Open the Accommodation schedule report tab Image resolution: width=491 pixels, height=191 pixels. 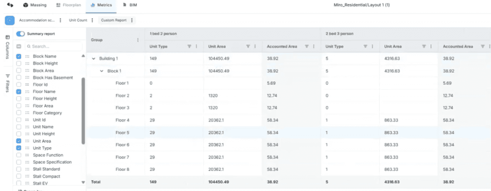pos(37,20)
